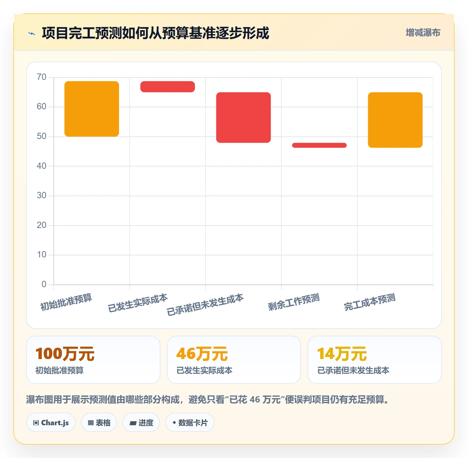Image resolution: width=468 pixels, height=458 pixels.
Task: Click the orange 初始批准预算 waterfall bar
Action: click(x=92, y=109)
